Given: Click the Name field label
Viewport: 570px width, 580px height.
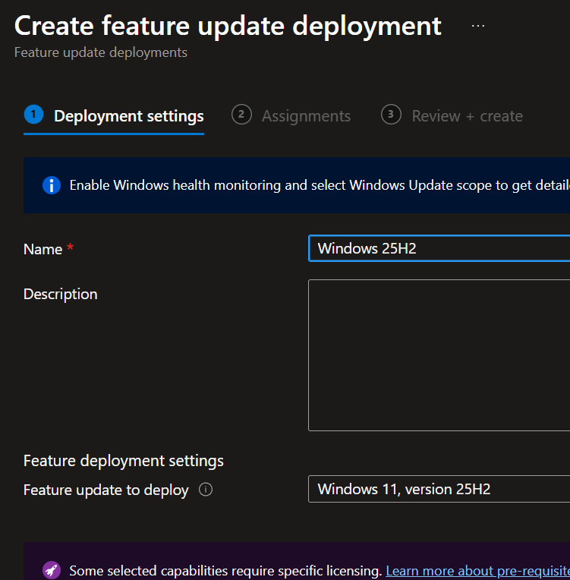Looking at the screenshot, I should click(x=43, y=249).
